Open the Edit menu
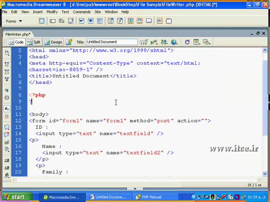Viewport: 270px width, 202px height. click(x=14, y=12)
